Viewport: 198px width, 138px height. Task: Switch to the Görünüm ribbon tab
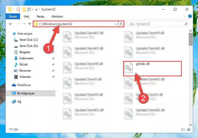pos(57,16)
